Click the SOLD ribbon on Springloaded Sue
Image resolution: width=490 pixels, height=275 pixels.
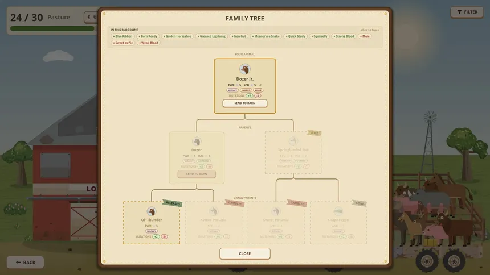click(314, 133)
